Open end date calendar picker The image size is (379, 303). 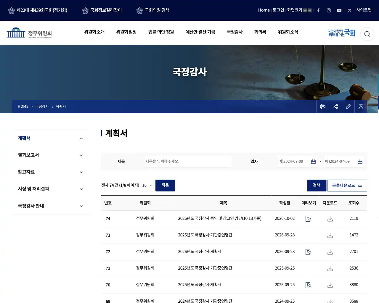click(x=360, y=162)
